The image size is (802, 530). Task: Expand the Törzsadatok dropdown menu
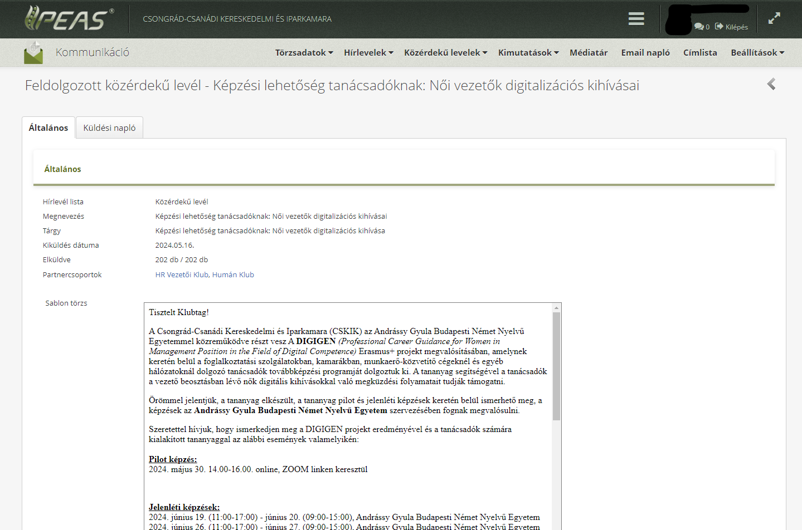pos(304,52)
